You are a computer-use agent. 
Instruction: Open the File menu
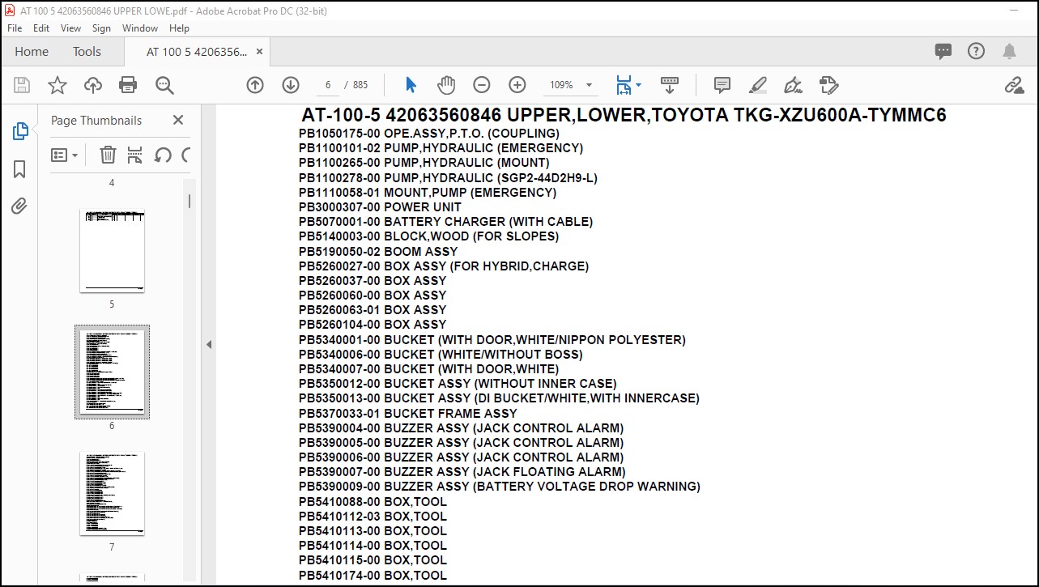[15, 28]
